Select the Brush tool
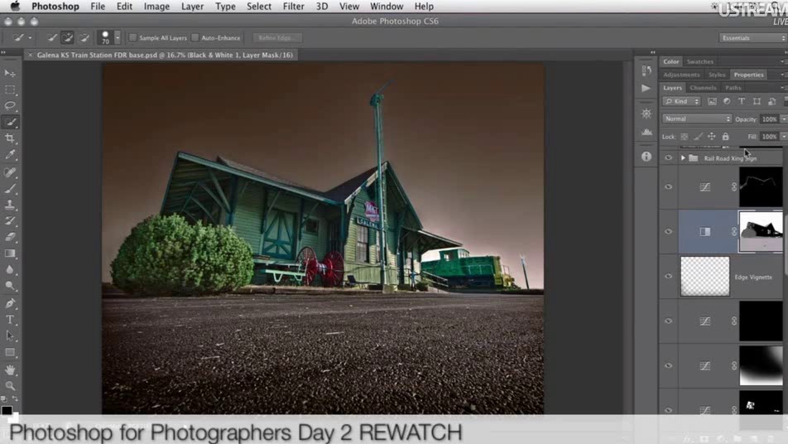The image size is (788, 444). point(10,189)
